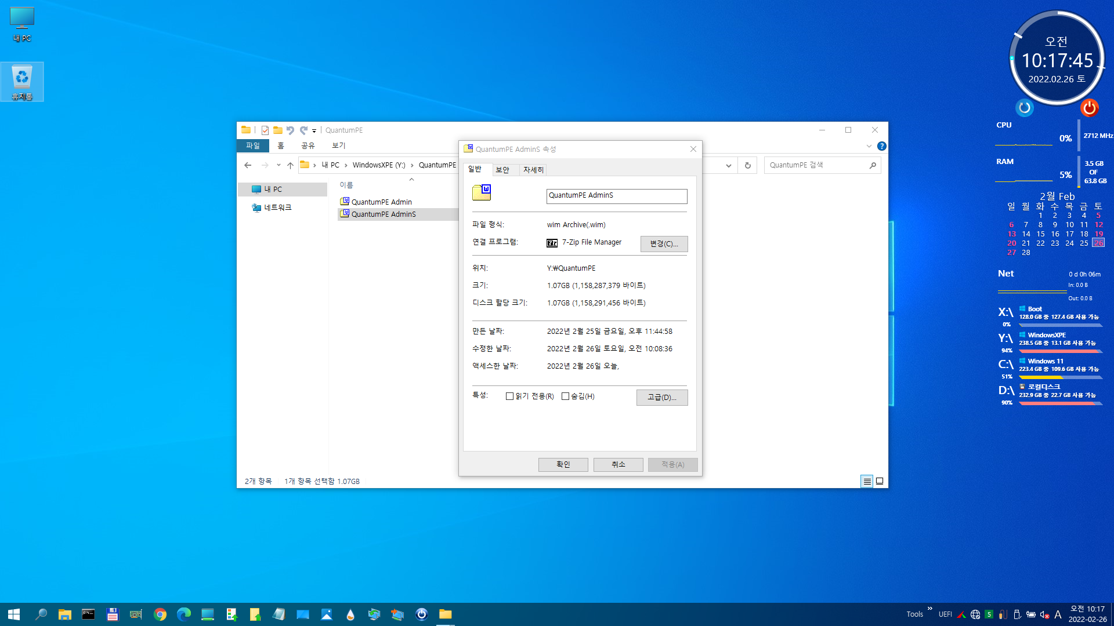Screen dimensions: 1114x626
Task: Click the 고급(D)... button
Action: [x=662, y=397]
